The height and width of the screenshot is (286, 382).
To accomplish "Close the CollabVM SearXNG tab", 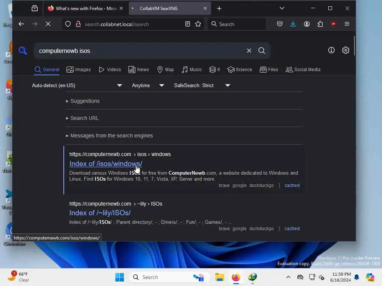I will tap(205, 8).
